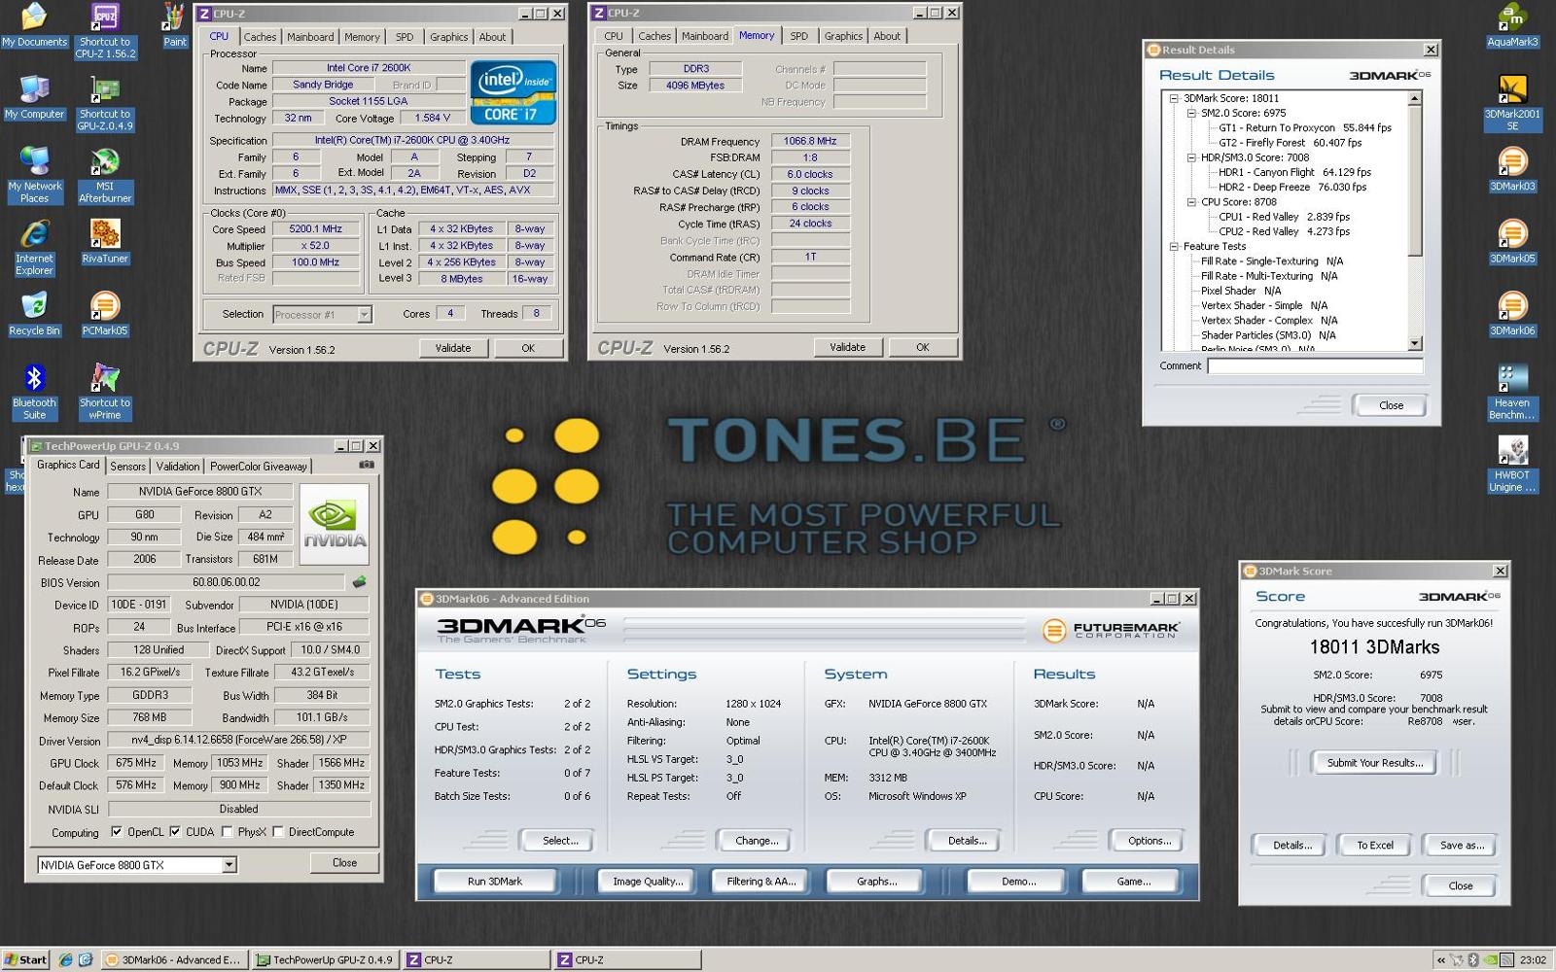The width and height of the screenshot is (1556, 972).
Task: Launch RivaTuner desktop icon
Action: 105,242
